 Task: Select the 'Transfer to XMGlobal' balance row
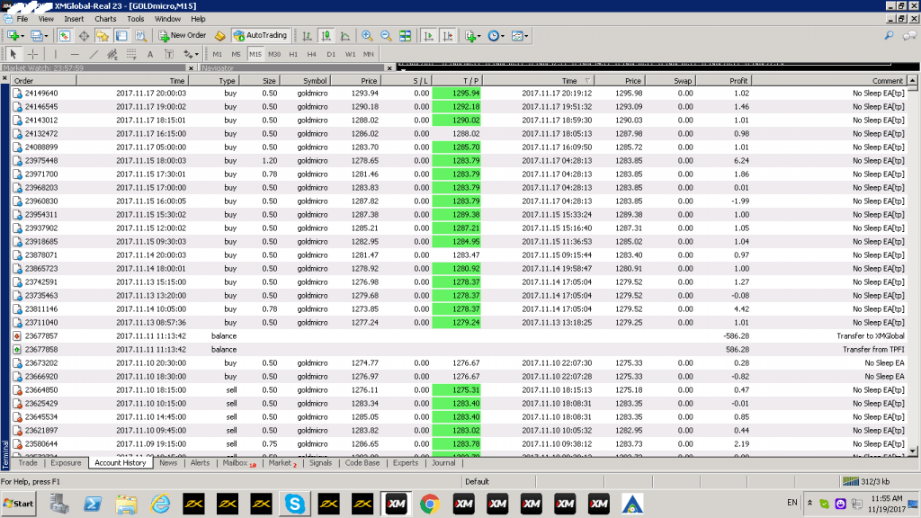(x=459, y=336)
